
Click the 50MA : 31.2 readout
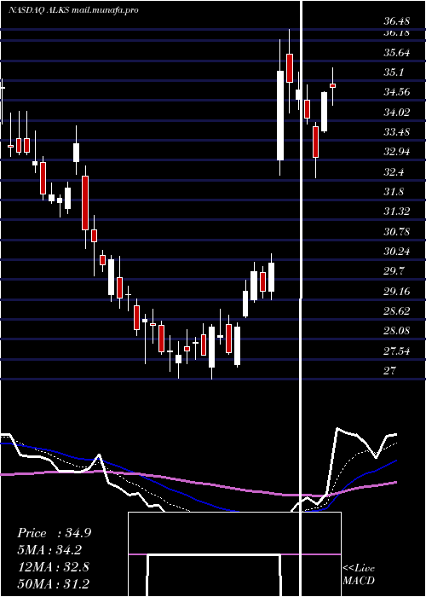click(x=54, y=583)
